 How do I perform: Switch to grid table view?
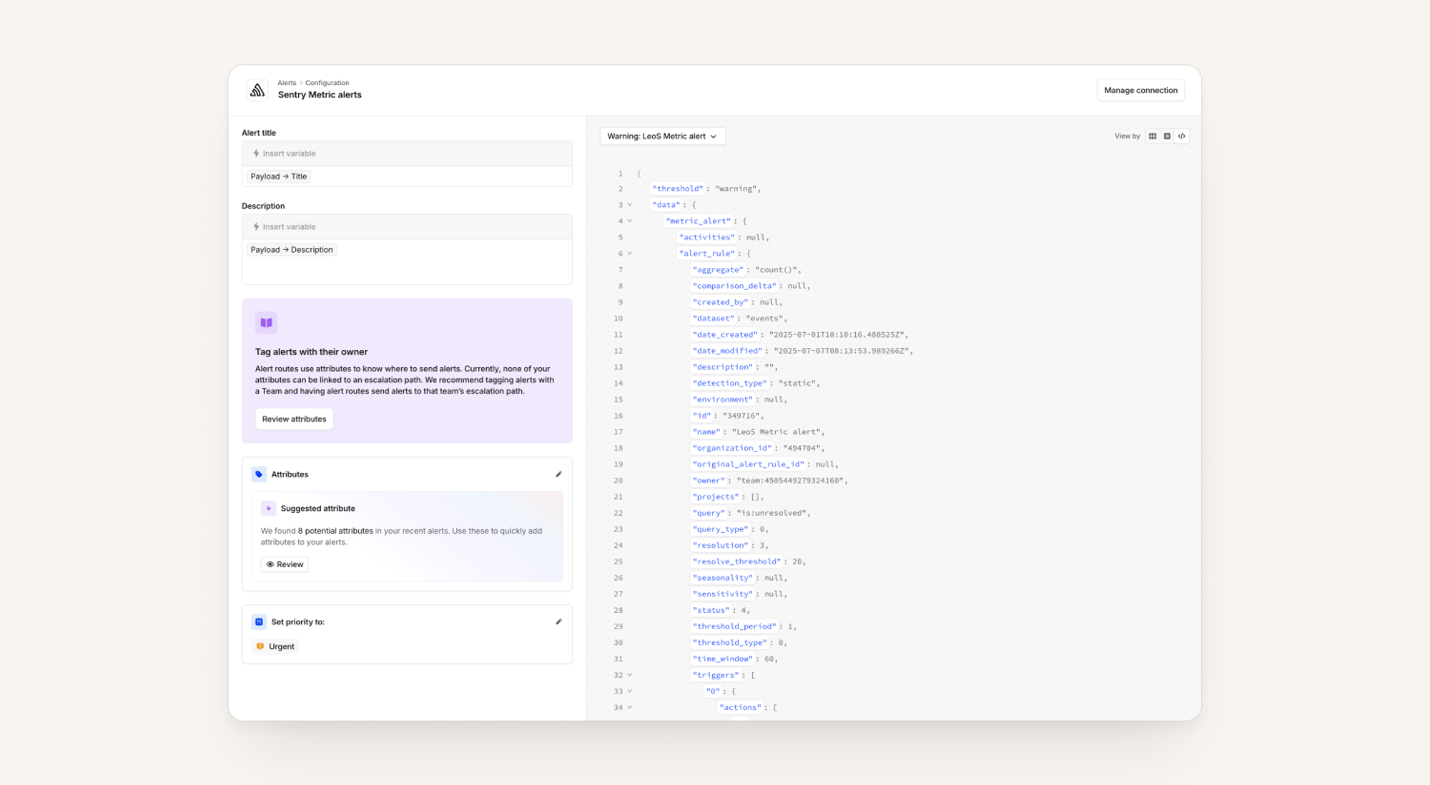(x=1153, y=136)
